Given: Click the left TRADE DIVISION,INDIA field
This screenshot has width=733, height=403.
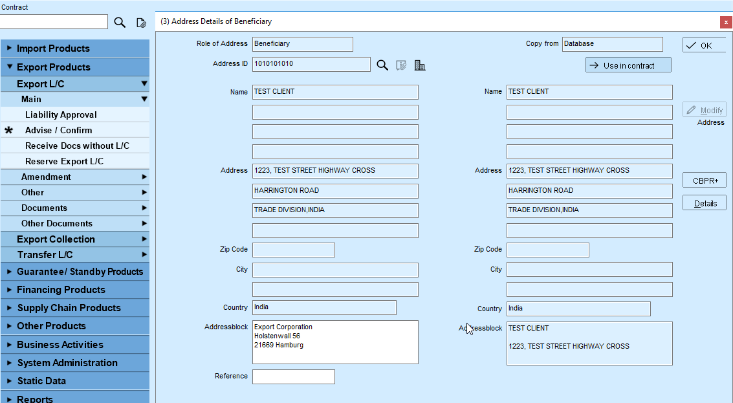Looking at the screenshot, I should 335,210.
